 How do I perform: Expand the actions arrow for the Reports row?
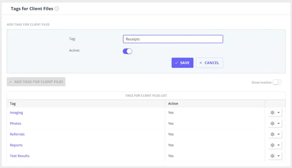point(278,145)
